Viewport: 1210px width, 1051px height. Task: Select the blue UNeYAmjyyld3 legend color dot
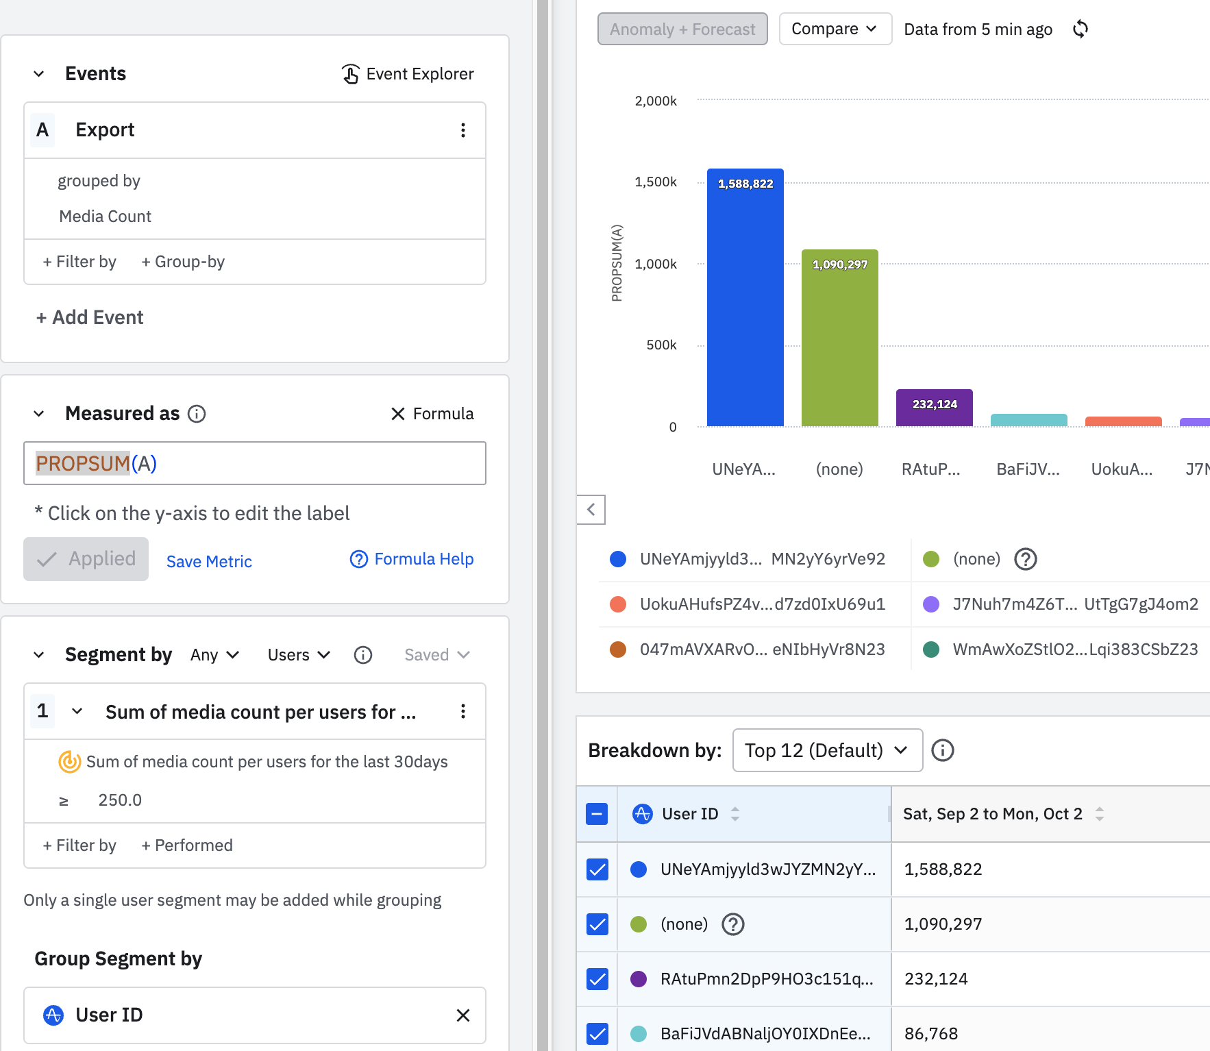pos(618,559)
